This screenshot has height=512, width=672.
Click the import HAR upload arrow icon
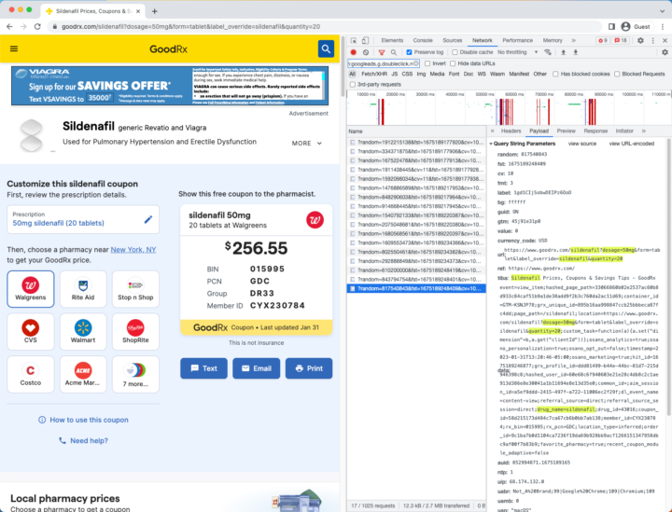pos(563,52)
